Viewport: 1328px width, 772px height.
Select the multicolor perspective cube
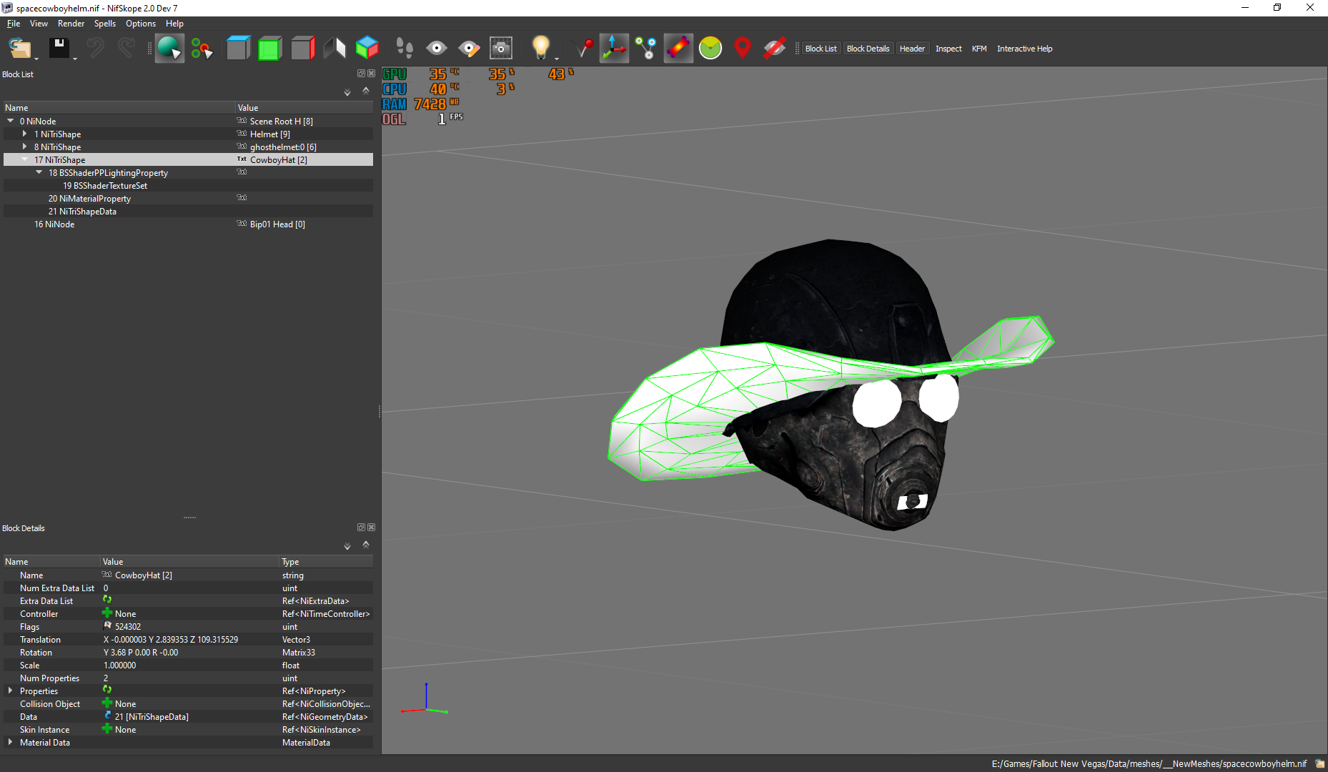[367, 49]
